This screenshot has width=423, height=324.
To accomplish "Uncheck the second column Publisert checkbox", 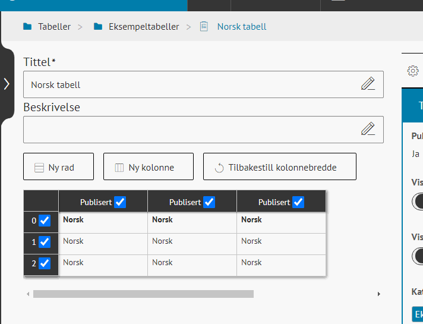I will 209,202.
